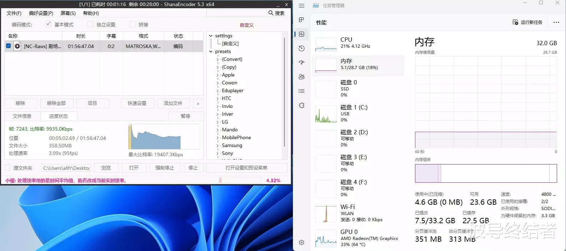This screenshot has height=251, width=566.
Task: Click the Item (项目) button
Action: [x=93, y=103]
